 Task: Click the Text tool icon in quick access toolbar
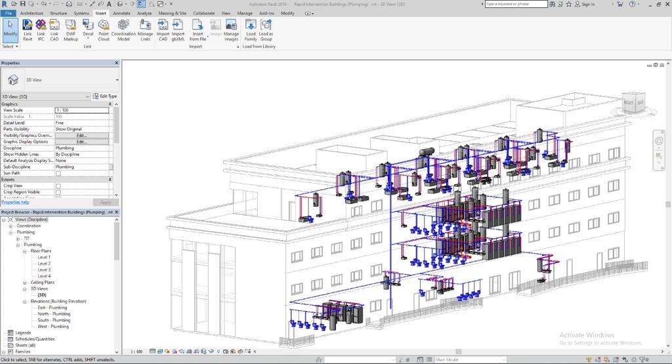click(x=110, y=4)
